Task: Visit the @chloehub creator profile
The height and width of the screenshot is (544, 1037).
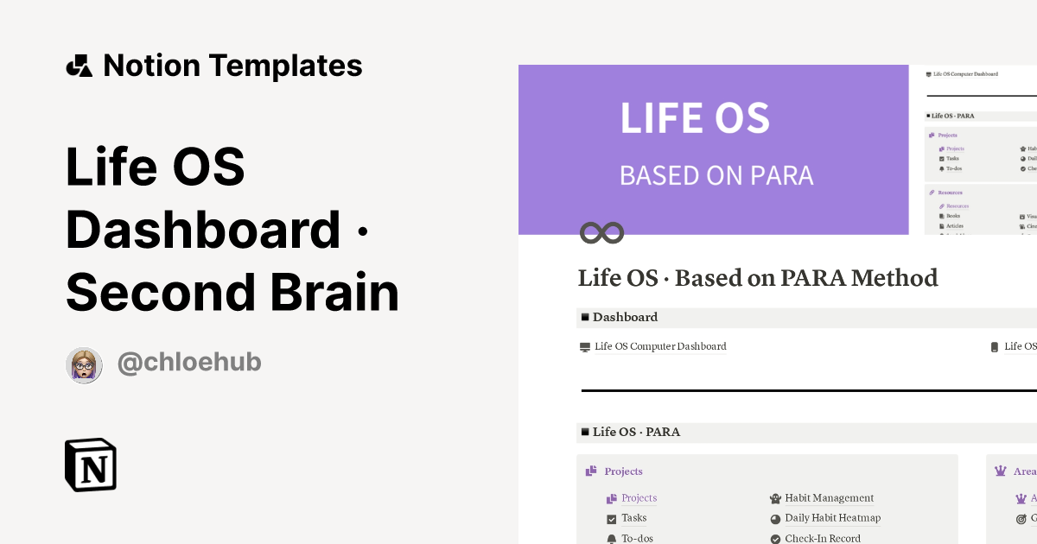Action: [189, 362]
